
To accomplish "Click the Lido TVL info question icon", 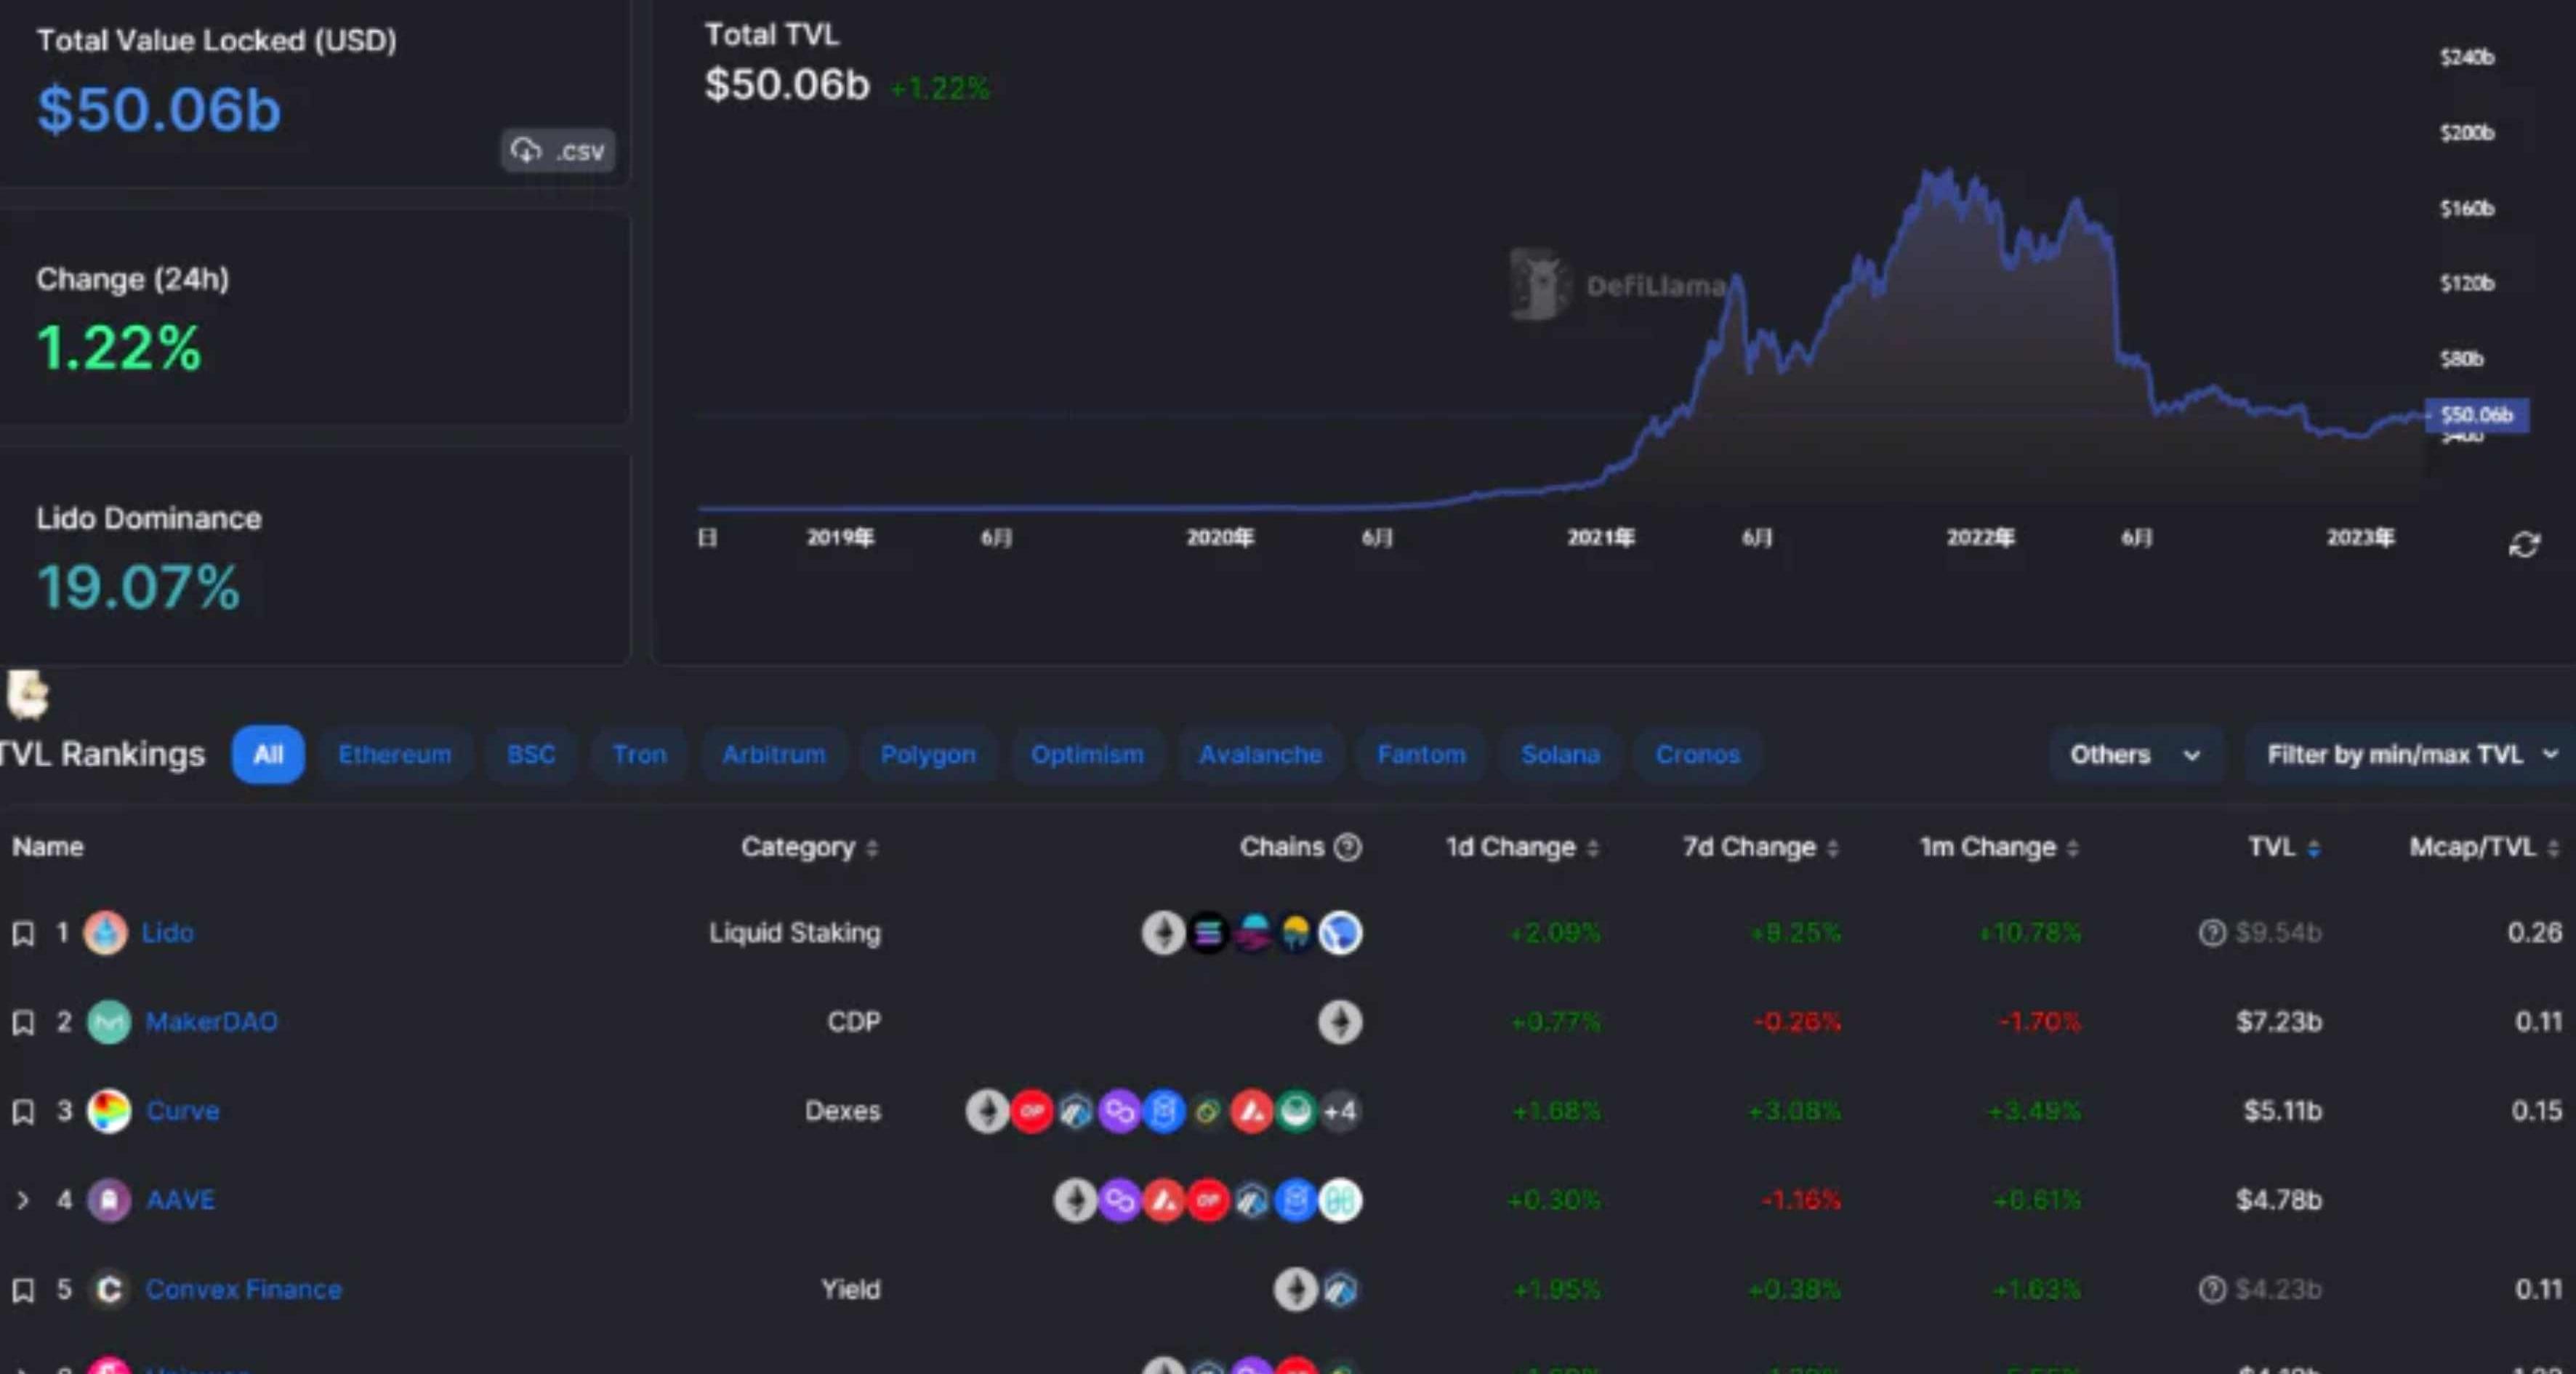I will coord(2211,933).
